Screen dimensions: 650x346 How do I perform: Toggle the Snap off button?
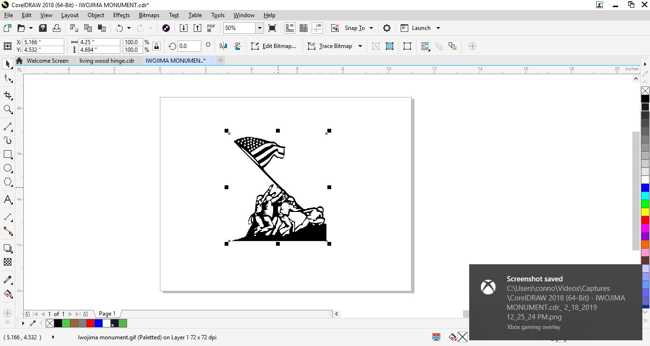click(335, 28)
